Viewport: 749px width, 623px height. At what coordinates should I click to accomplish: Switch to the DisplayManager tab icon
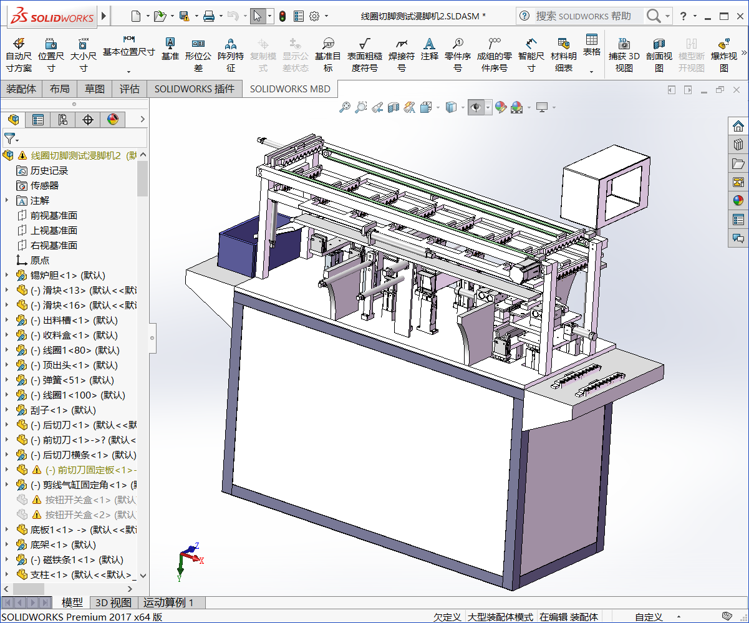[113, 120]
